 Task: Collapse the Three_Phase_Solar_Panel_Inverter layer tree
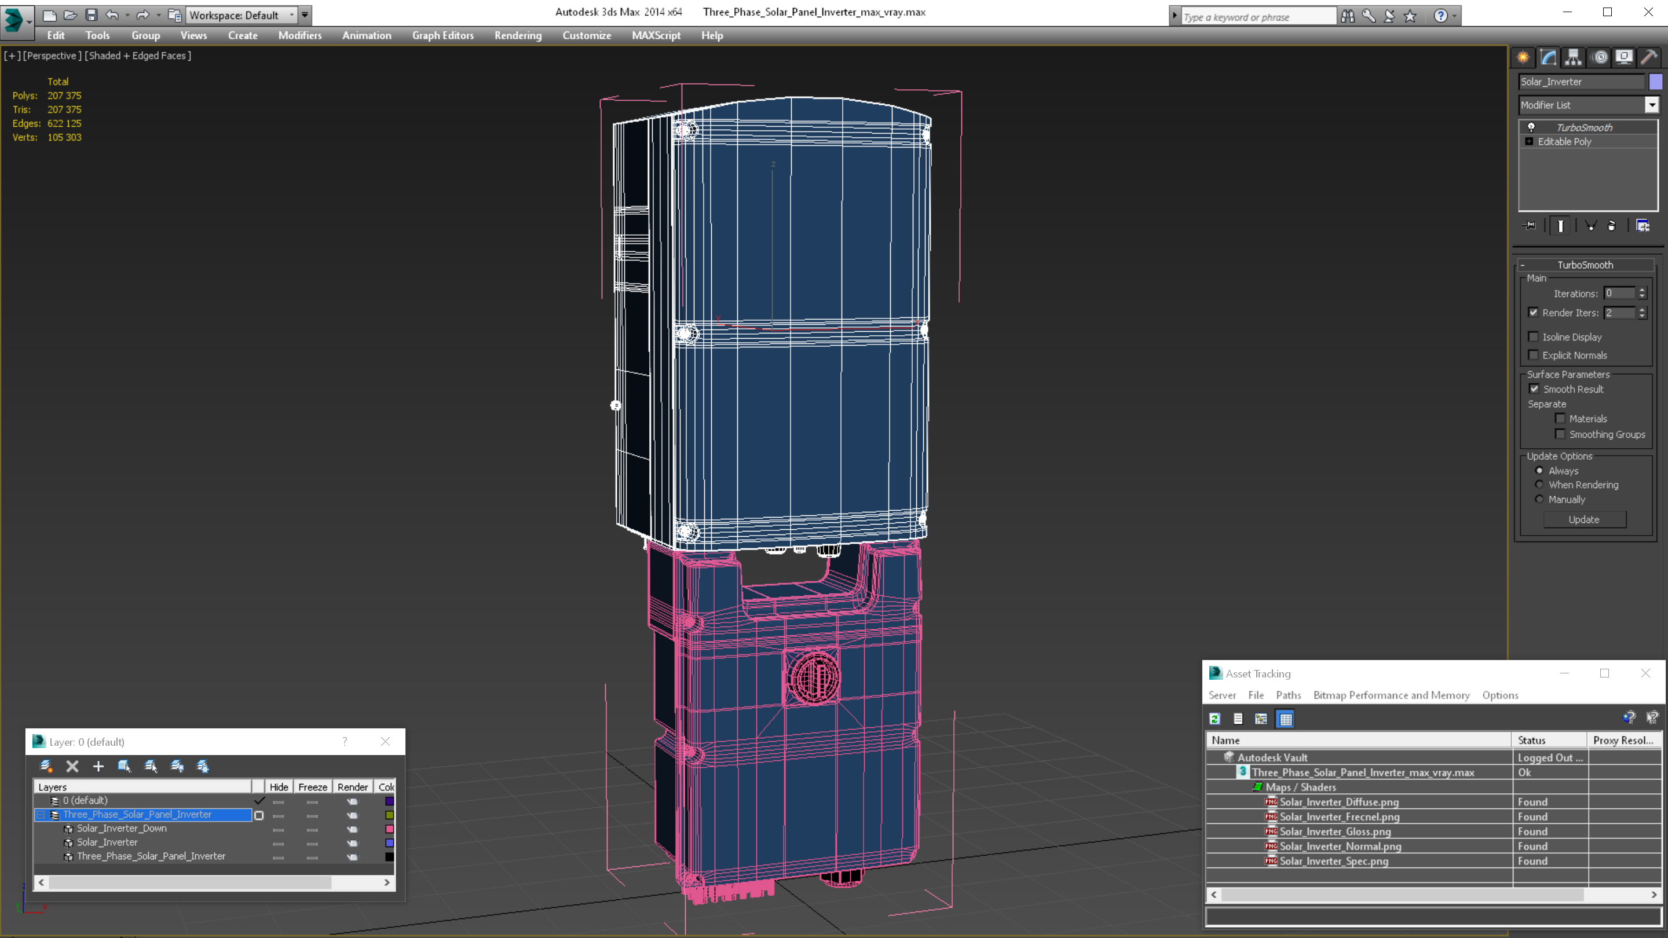click(x=41, y=815)
